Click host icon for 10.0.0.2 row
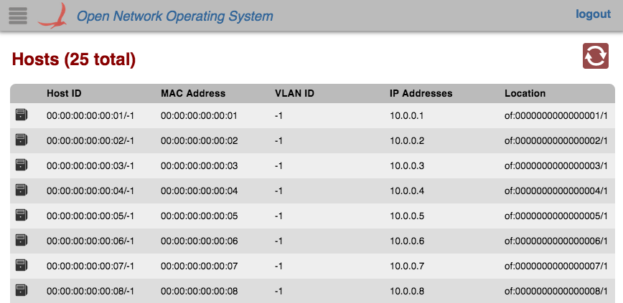The width and height of the screenshot is (623, 303). click(22, 140)
